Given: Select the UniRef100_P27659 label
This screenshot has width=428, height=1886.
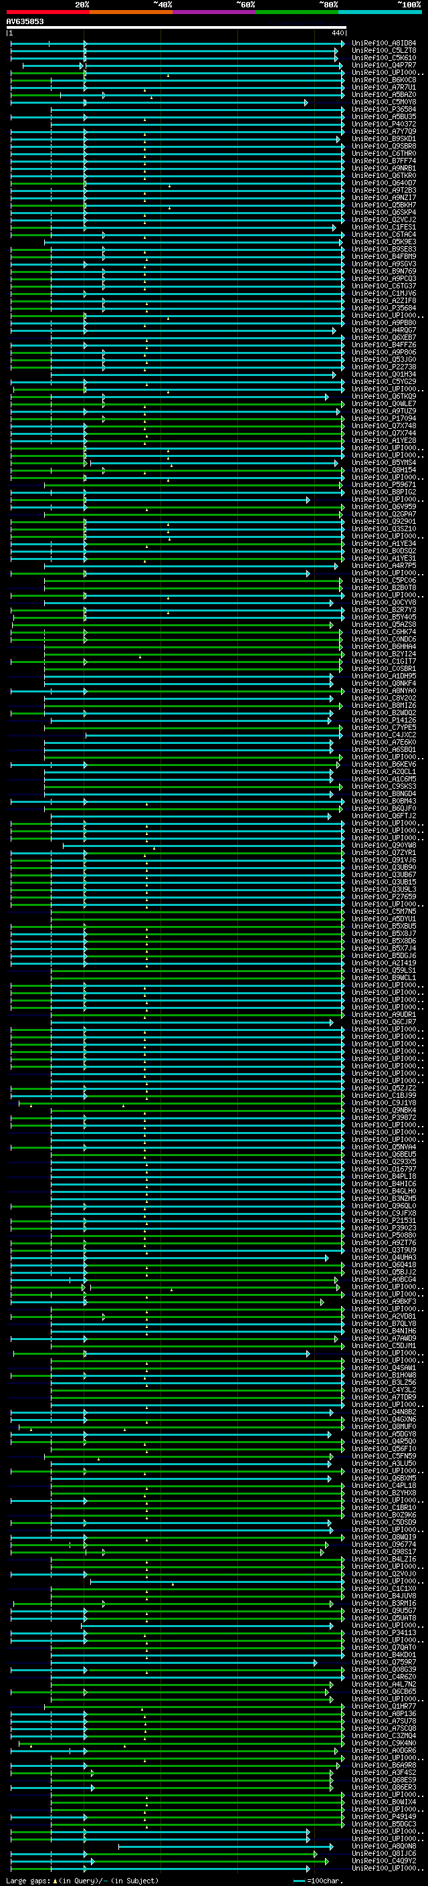Looking at the screenshot, I should [x=384, y=896].
